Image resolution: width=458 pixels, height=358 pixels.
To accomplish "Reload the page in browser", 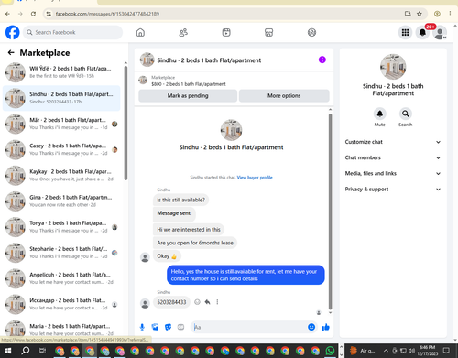I will pos(33,14).
